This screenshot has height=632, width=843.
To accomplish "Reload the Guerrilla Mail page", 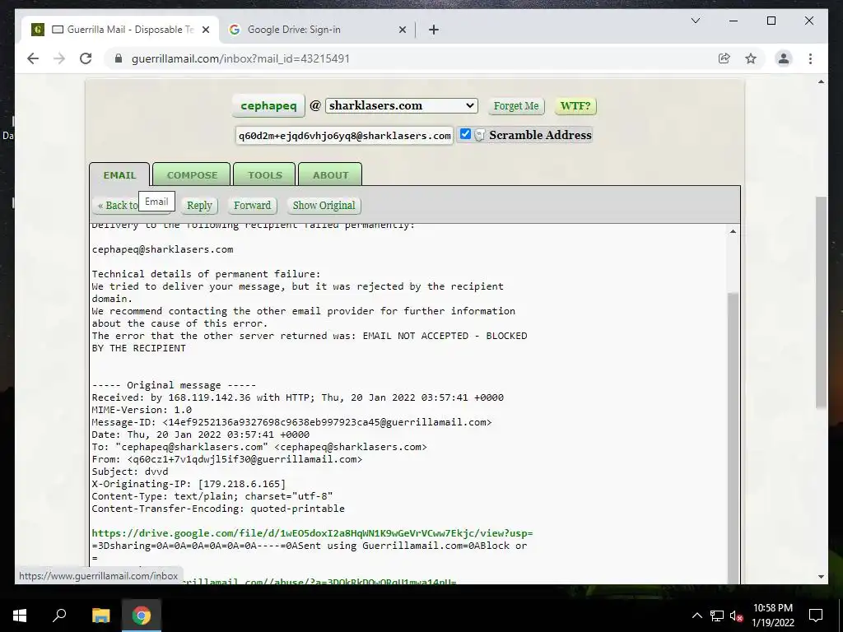I will tap(86, 58).
